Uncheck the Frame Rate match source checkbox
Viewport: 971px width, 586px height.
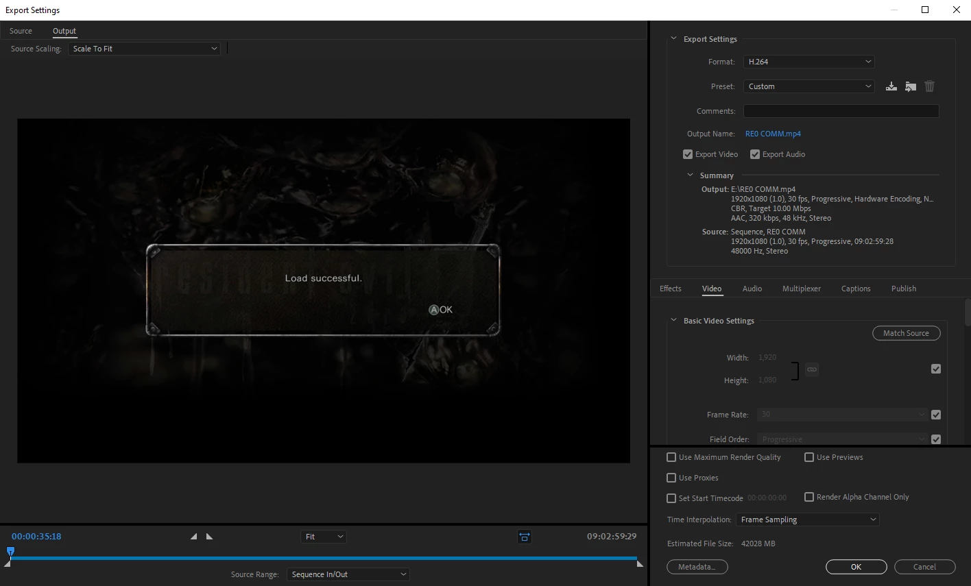click(x=936, y=415)
